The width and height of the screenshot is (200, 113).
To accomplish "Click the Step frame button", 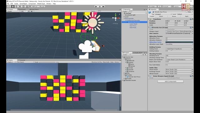I will pyautogui.click(x=103, y=7).
